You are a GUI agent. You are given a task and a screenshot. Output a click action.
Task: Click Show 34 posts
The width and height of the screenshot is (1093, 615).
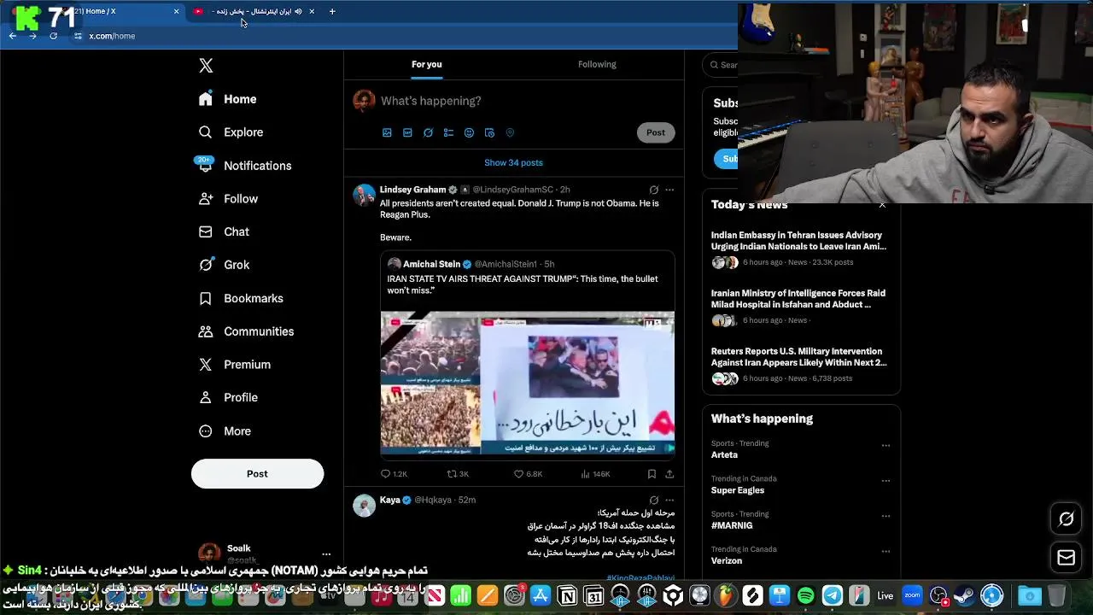513,163
